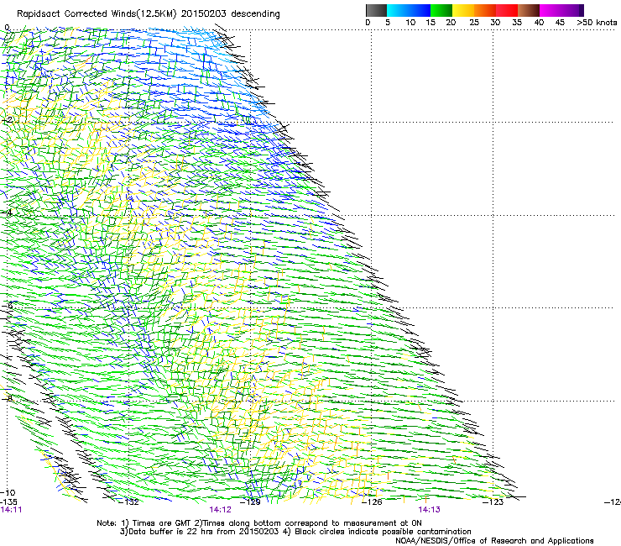Click the Rapidscat Corrected Winds title text

[149, 14]
